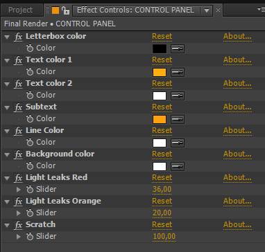
Task: Select the Effect Controls: CONTROL PANEL tab
Action: [135, 10]
